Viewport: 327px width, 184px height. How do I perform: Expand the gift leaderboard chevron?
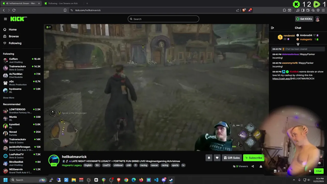[x=298, y=44]
